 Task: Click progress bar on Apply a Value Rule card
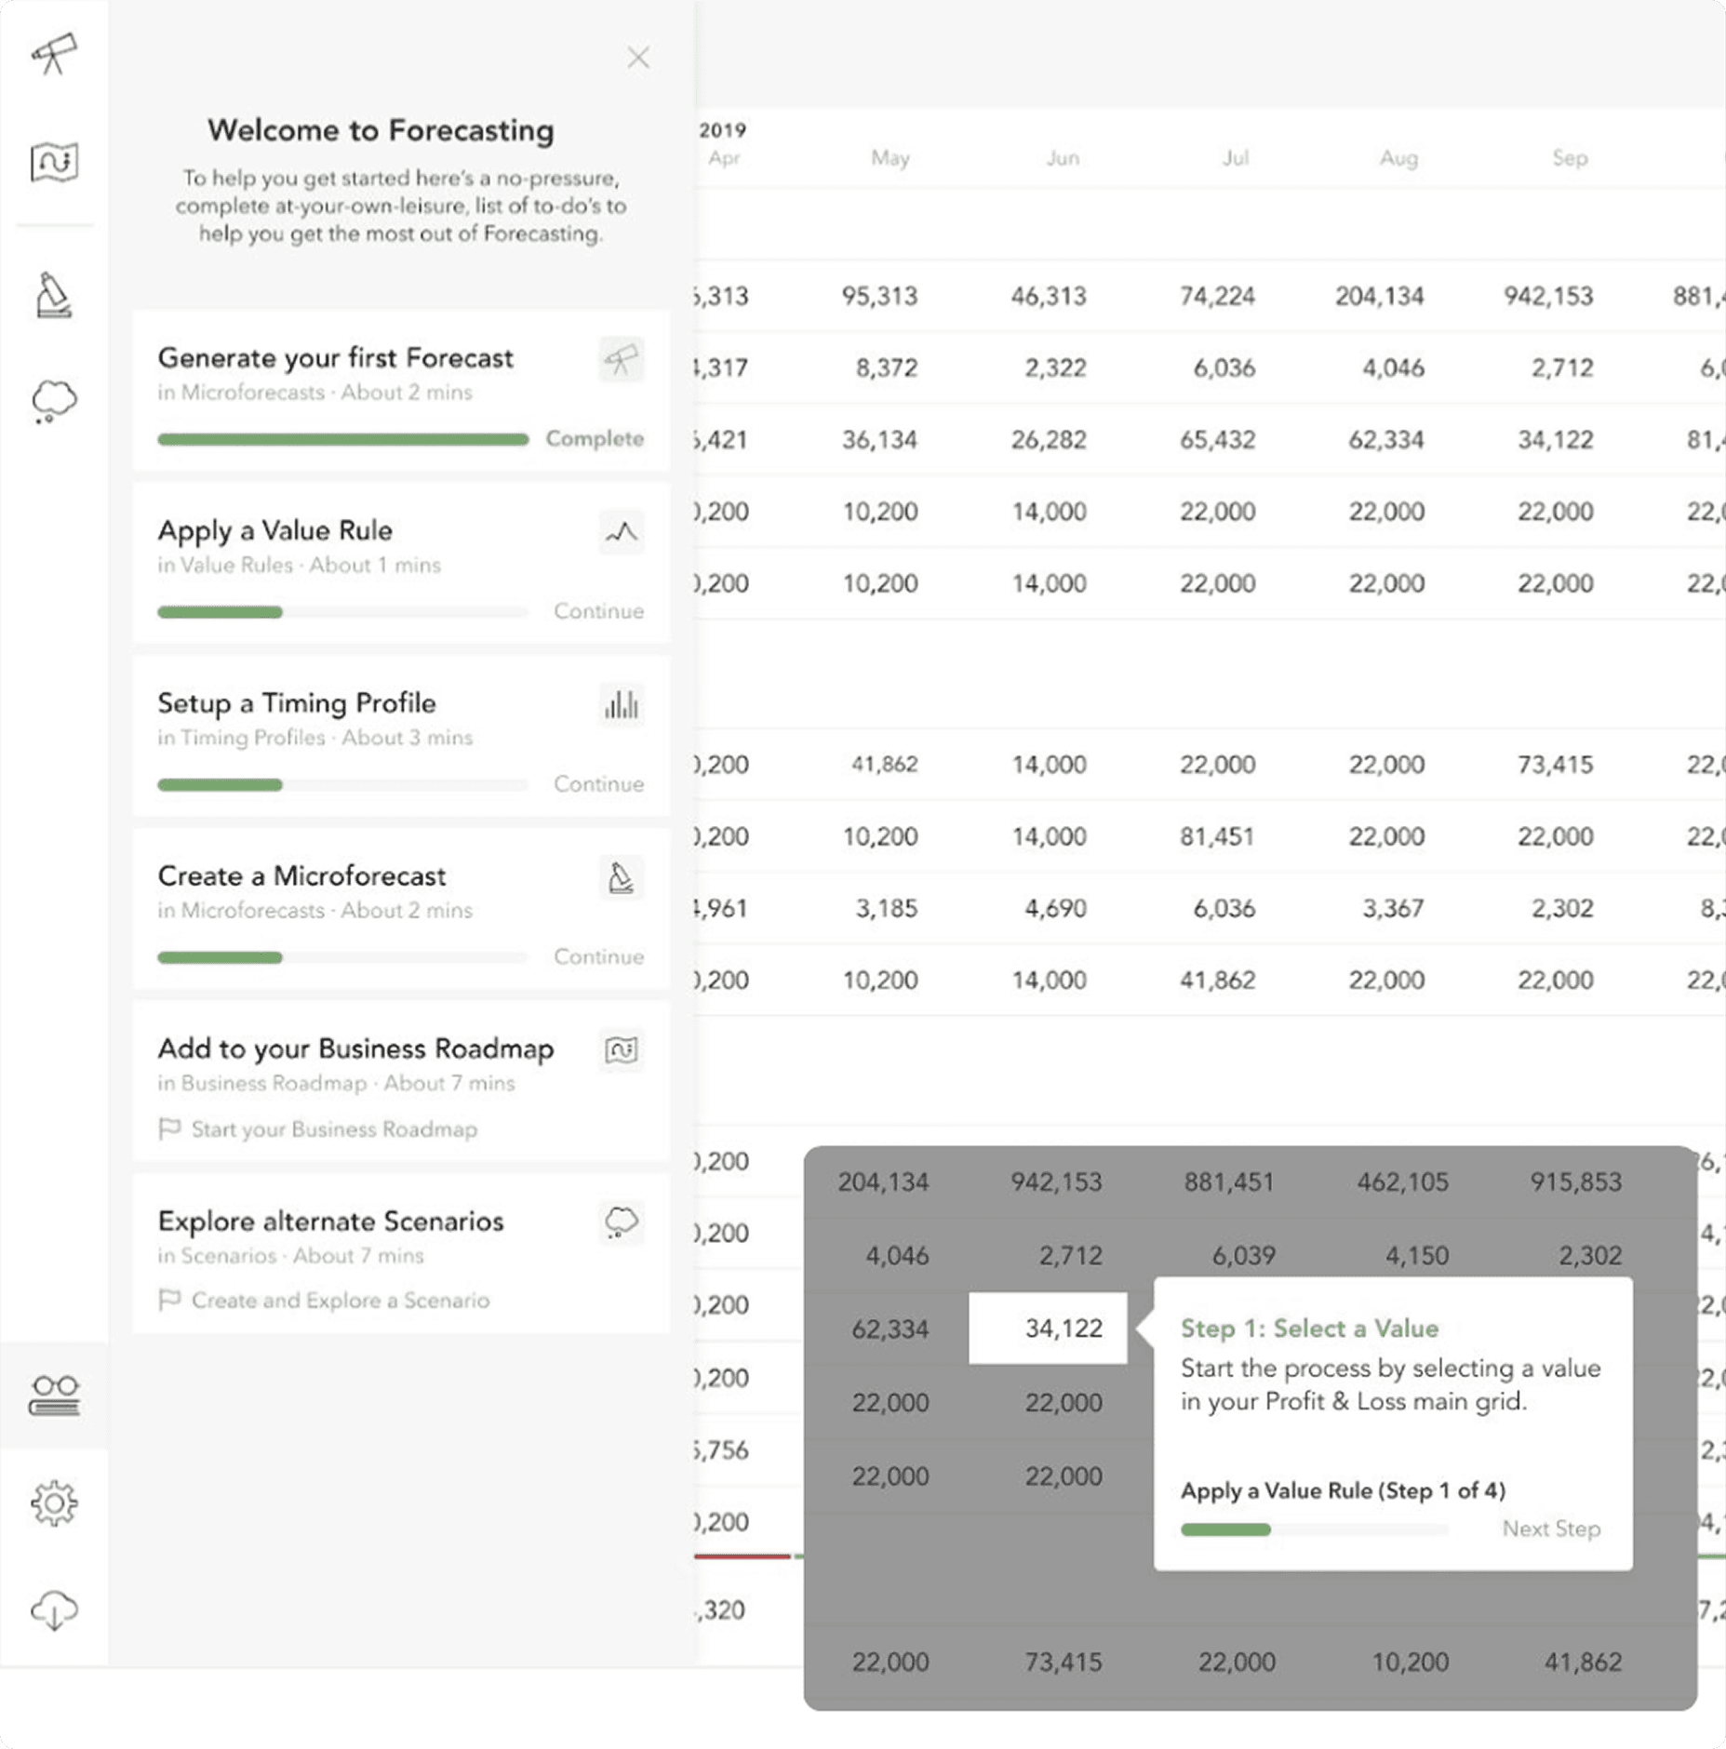pyautogui.click(x=342, y=612)
